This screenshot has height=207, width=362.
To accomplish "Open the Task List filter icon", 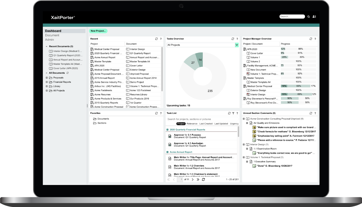I will click(x=233, y=113).
